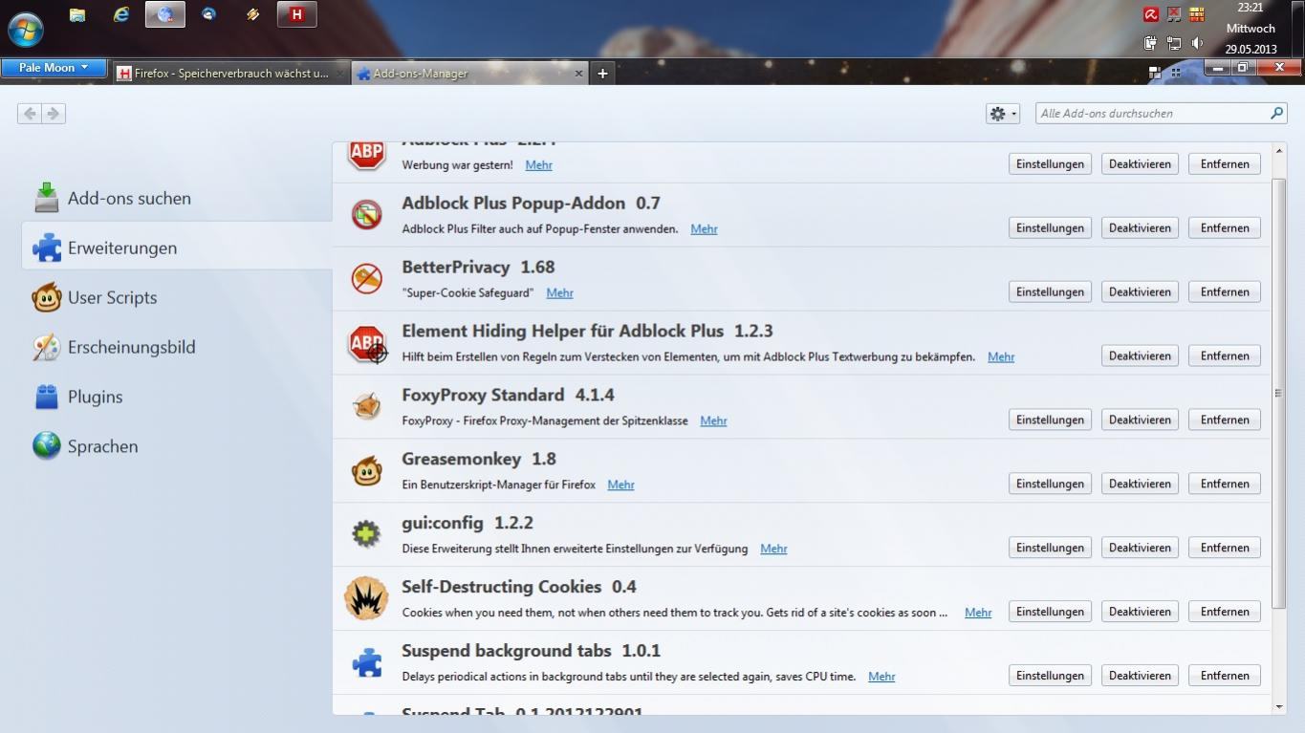
Task: Click the volume speaker tray icon
Action: [x=1197, y=43]
